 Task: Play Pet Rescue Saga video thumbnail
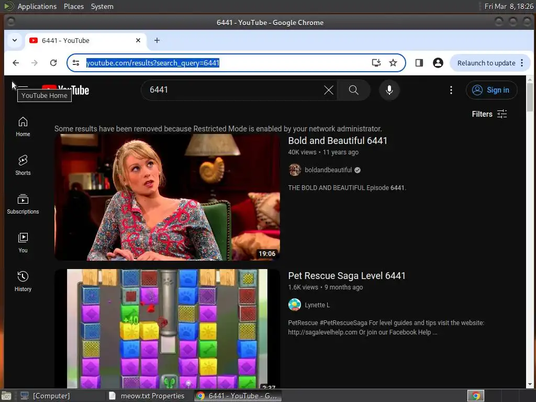[167, 329]
